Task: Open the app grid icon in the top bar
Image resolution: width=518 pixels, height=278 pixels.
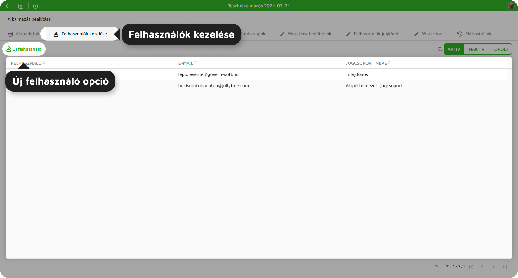Action: [21, 6]
